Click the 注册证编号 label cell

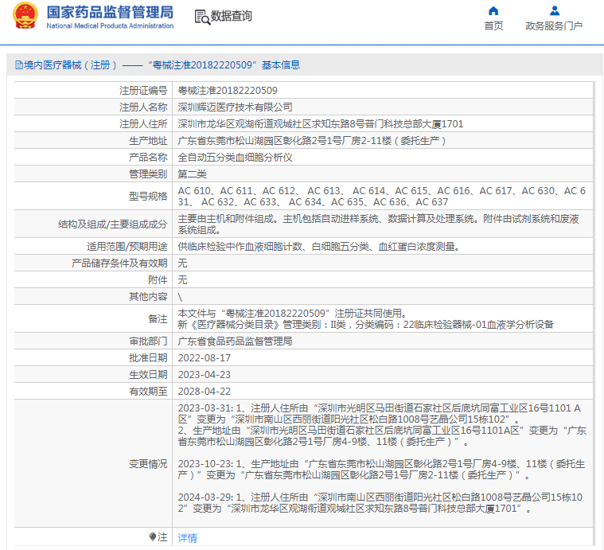[x=93, y=91]
